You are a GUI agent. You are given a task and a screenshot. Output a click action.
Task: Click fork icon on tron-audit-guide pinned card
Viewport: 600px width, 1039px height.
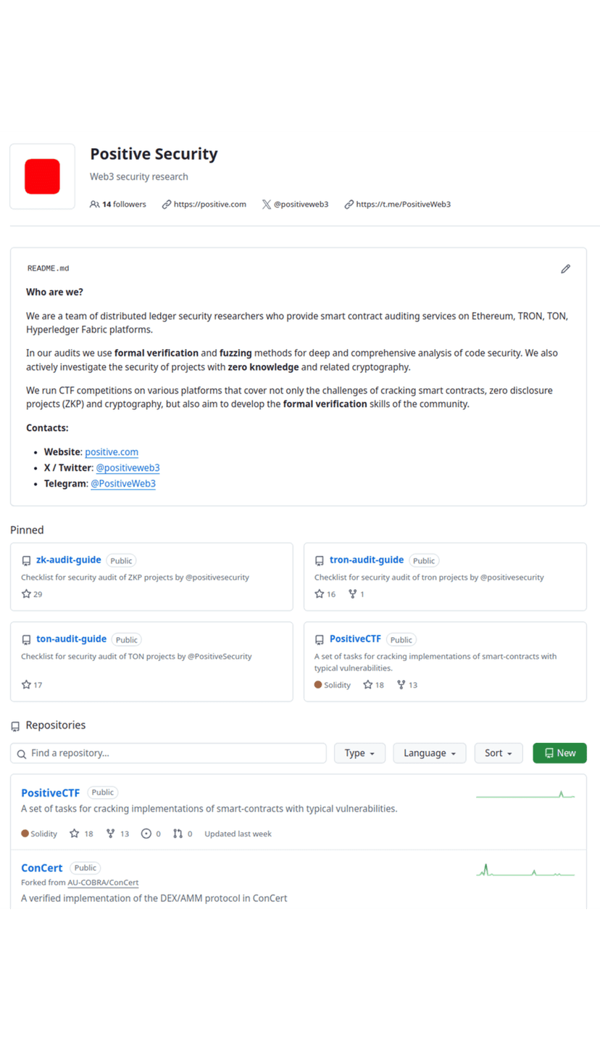352,594
